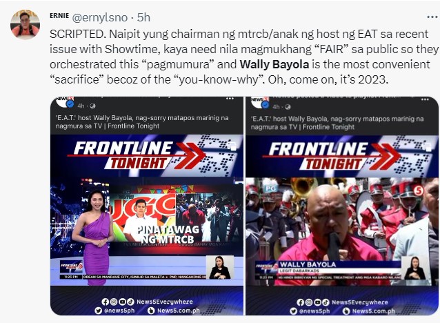The height and width of the screenshot is (323, 440).
Task: Click the @ernylsno username handle
Action: click(100, 17)
